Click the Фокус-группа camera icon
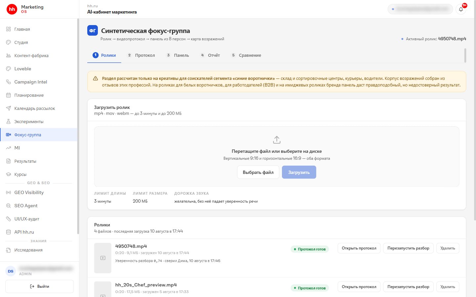Screen dimensions: 476x297 point(9,135)
